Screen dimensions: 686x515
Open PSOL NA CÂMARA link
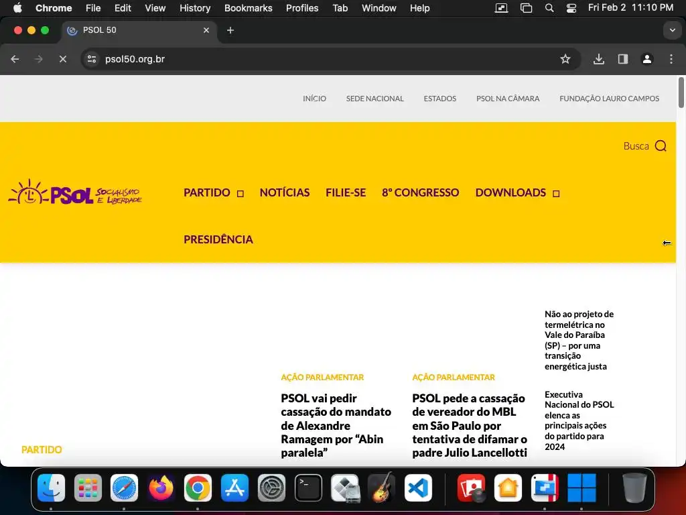tap(508, 99)
